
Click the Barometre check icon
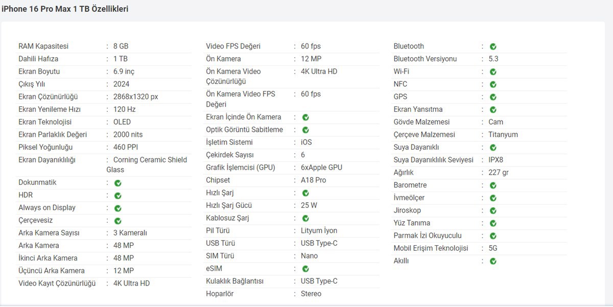click(493, 186)
